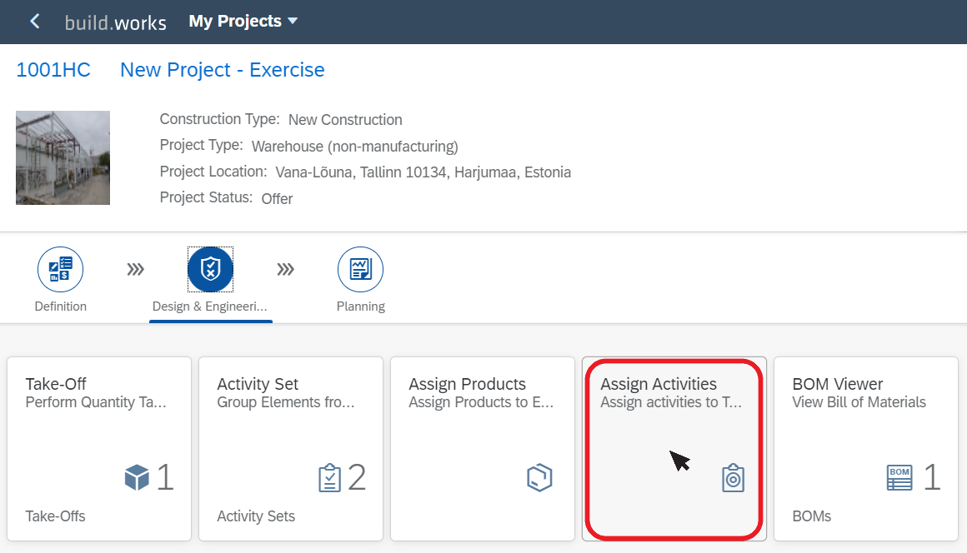Click the Take-Offs footer label
The width and height of the screenshot is (967, 553).
tap(56, 516)
